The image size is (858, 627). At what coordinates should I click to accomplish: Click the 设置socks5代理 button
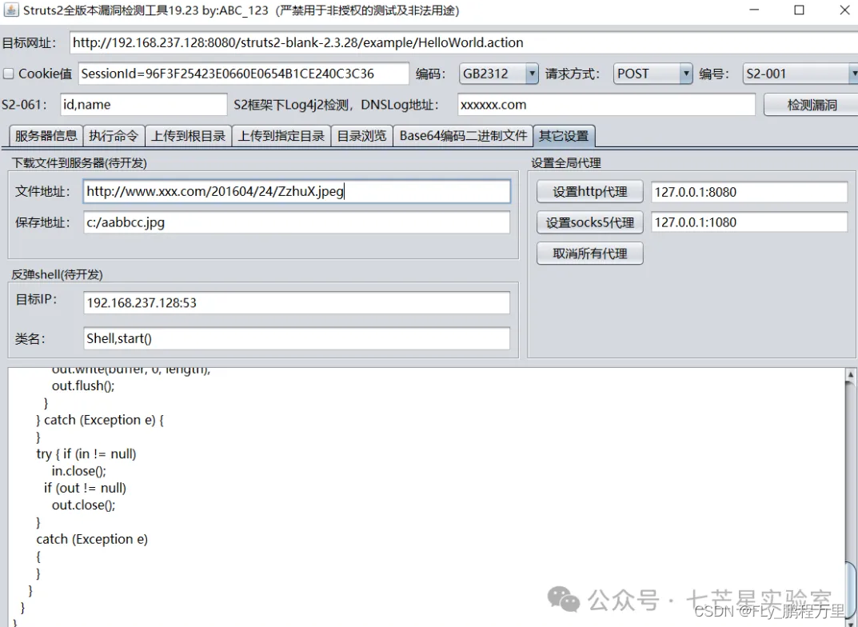pyautogui.click(x=590, y=222)
